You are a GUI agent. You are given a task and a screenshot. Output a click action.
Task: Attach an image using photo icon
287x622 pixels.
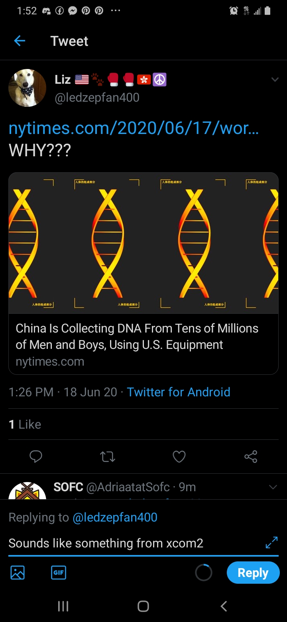click(18, 573)
